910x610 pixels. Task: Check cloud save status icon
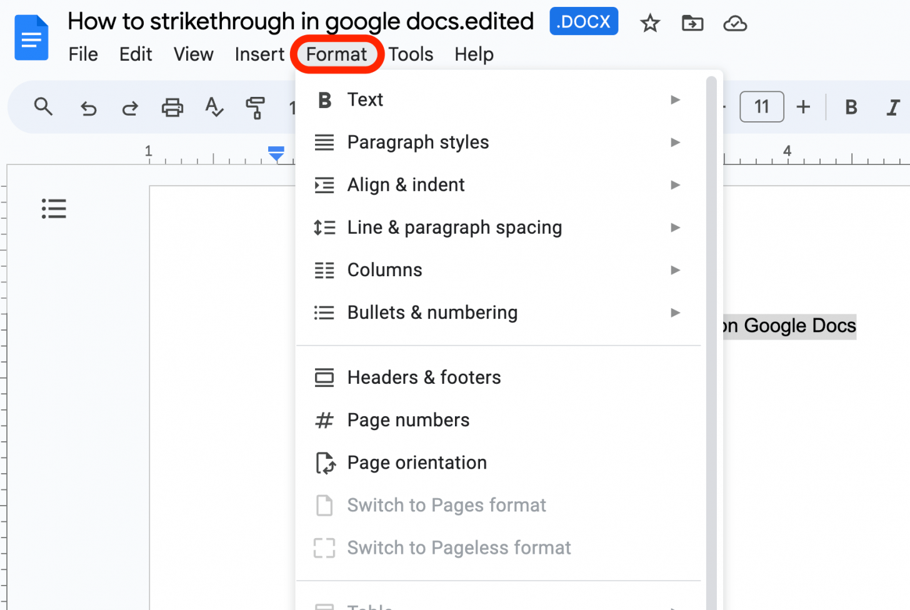(x=735, y=24)
